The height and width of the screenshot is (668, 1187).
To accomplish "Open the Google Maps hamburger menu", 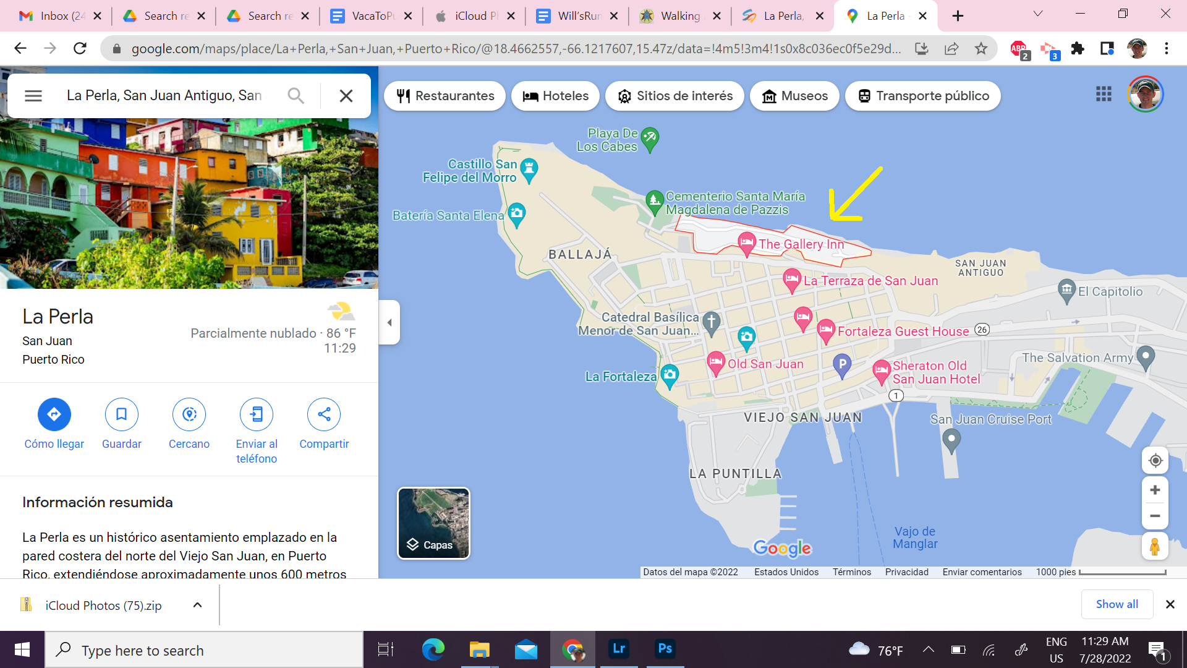I will tap(33, 96).
